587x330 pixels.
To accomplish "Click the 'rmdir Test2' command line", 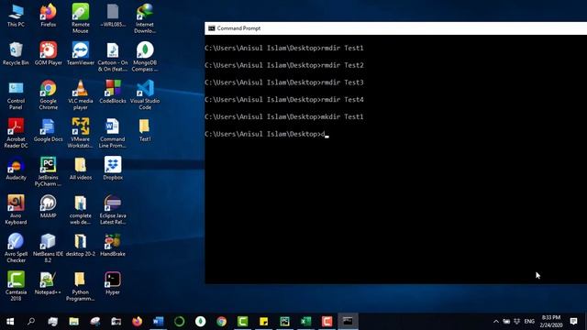I will tap(284, 65).
